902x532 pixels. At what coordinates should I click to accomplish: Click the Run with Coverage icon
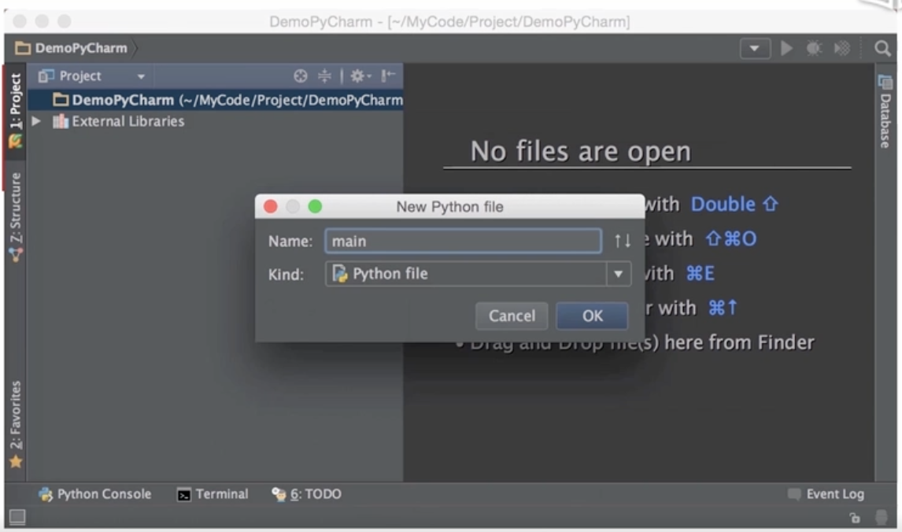click(841, 48)
